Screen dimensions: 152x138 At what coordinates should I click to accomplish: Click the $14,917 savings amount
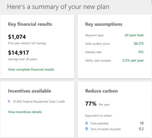point(18,53)
